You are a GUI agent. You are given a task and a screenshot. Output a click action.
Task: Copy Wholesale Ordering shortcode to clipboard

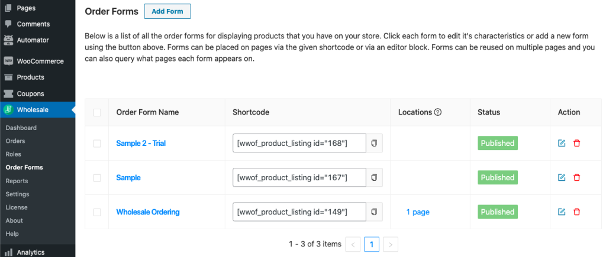pos(374,212)
